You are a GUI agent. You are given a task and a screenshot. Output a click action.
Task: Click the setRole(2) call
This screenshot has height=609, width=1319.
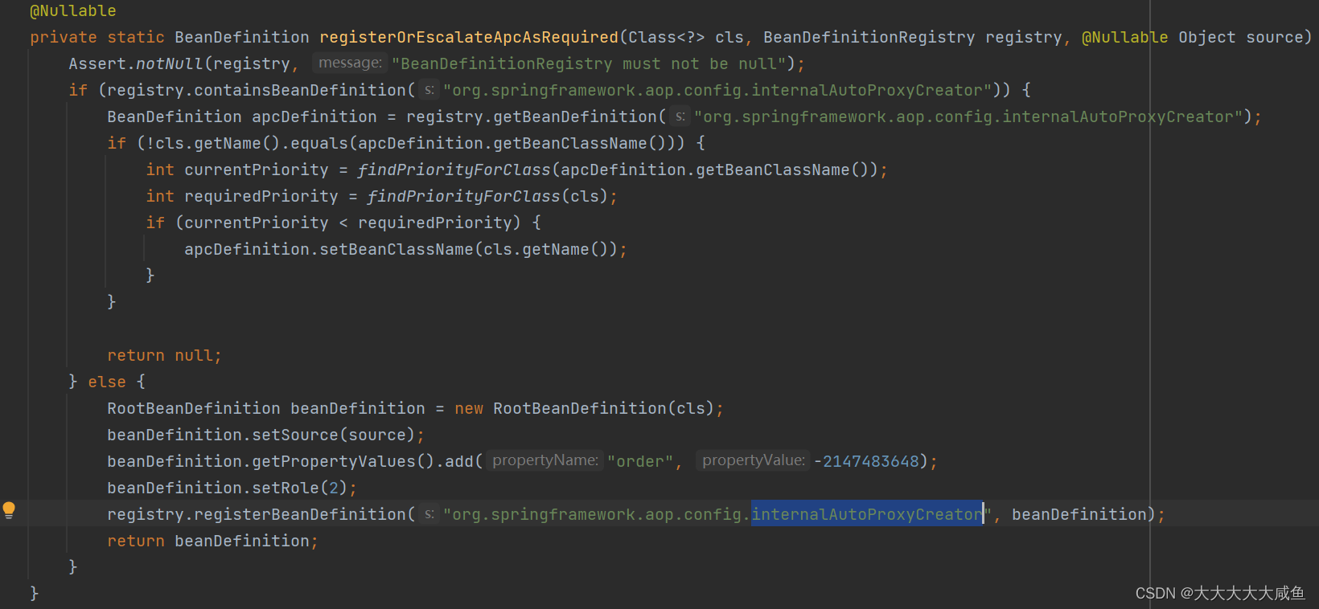[300, 488]
